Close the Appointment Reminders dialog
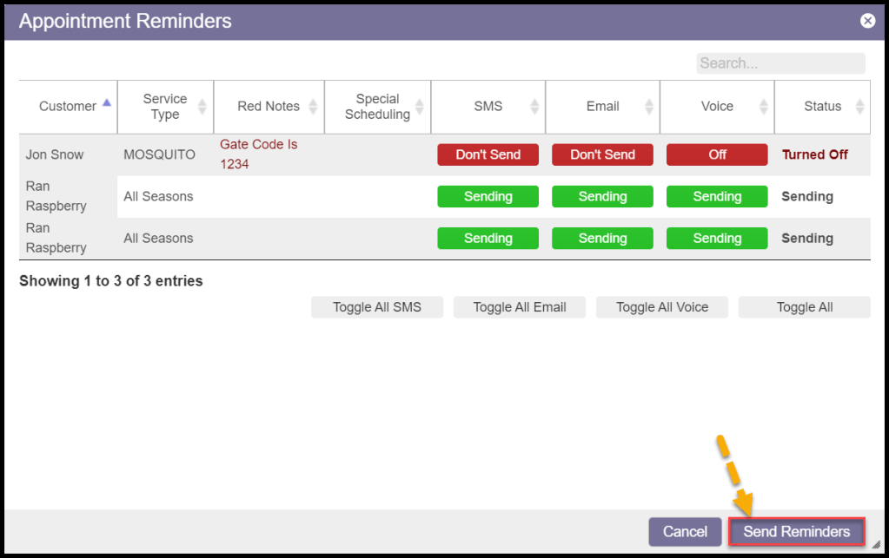The height and width of the screenshot is (558, 889). [866, 21]
